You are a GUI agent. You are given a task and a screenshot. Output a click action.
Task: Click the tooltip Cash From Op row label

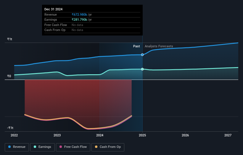tap(55, 30)
